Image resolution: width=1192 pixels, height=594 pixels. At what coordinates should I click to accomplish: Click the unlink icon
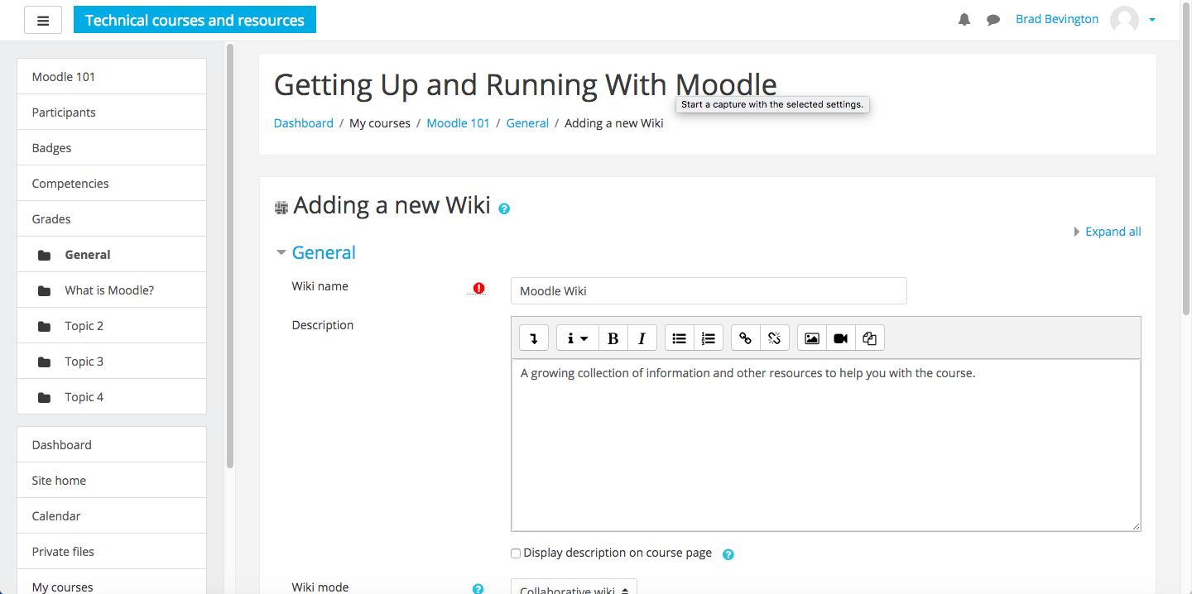pos(774,338)
